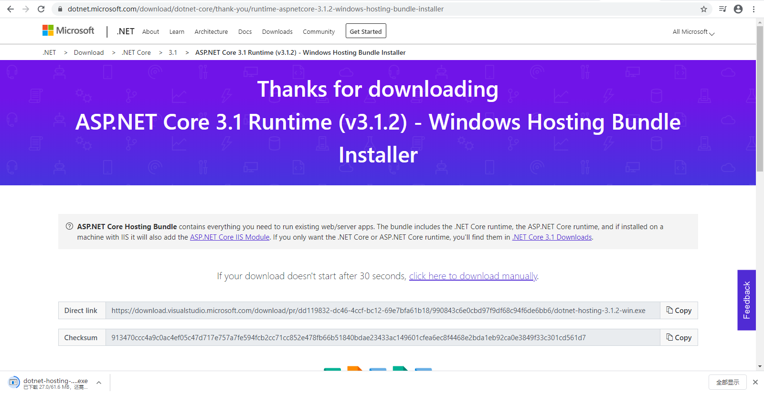Open the Docs menu item

(x=245, y=31)
